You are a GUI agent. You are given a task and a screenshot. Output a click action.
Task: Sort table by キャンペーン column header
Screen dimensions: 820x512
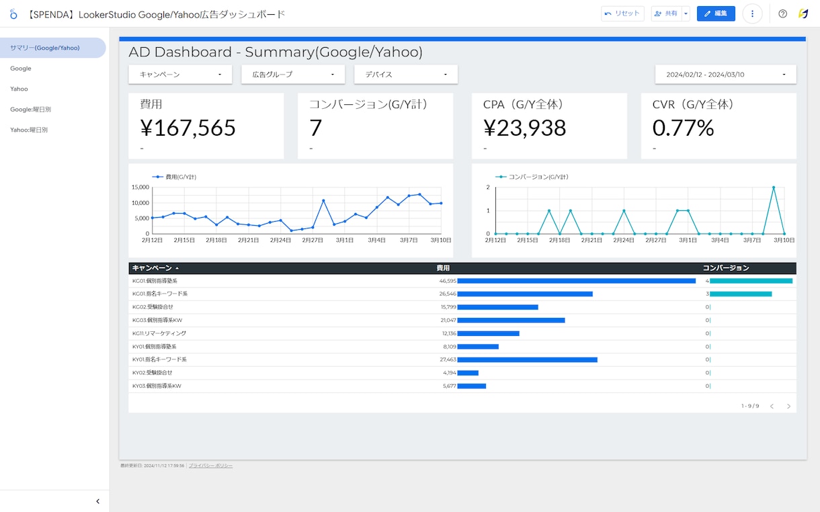point(153,268)
